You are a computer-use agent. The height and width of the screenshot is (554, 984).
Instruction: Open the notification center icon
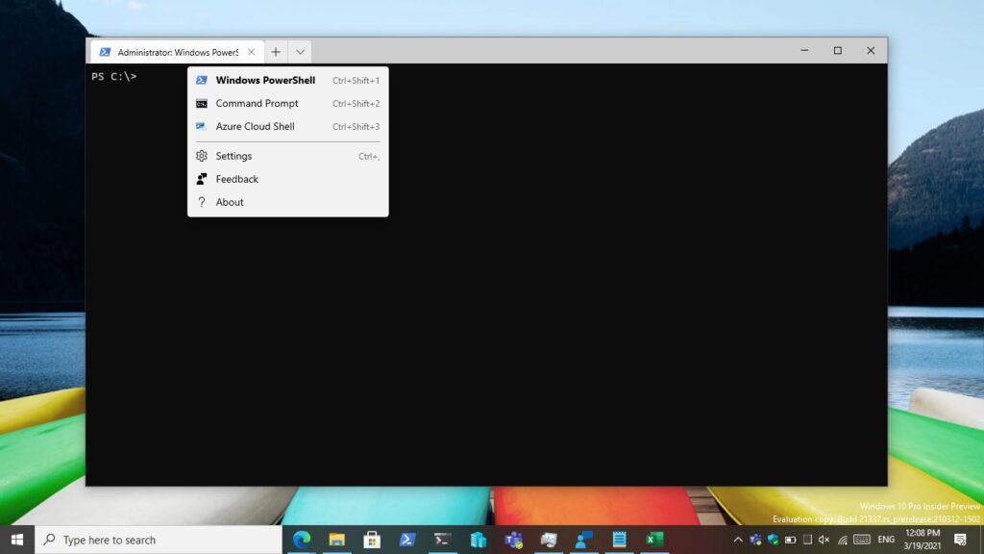tap(960, 540)
